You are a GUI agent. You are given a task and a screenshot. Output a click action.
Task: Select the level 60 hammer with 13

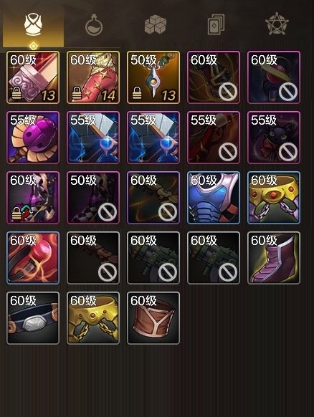click(x=33, y=77)
